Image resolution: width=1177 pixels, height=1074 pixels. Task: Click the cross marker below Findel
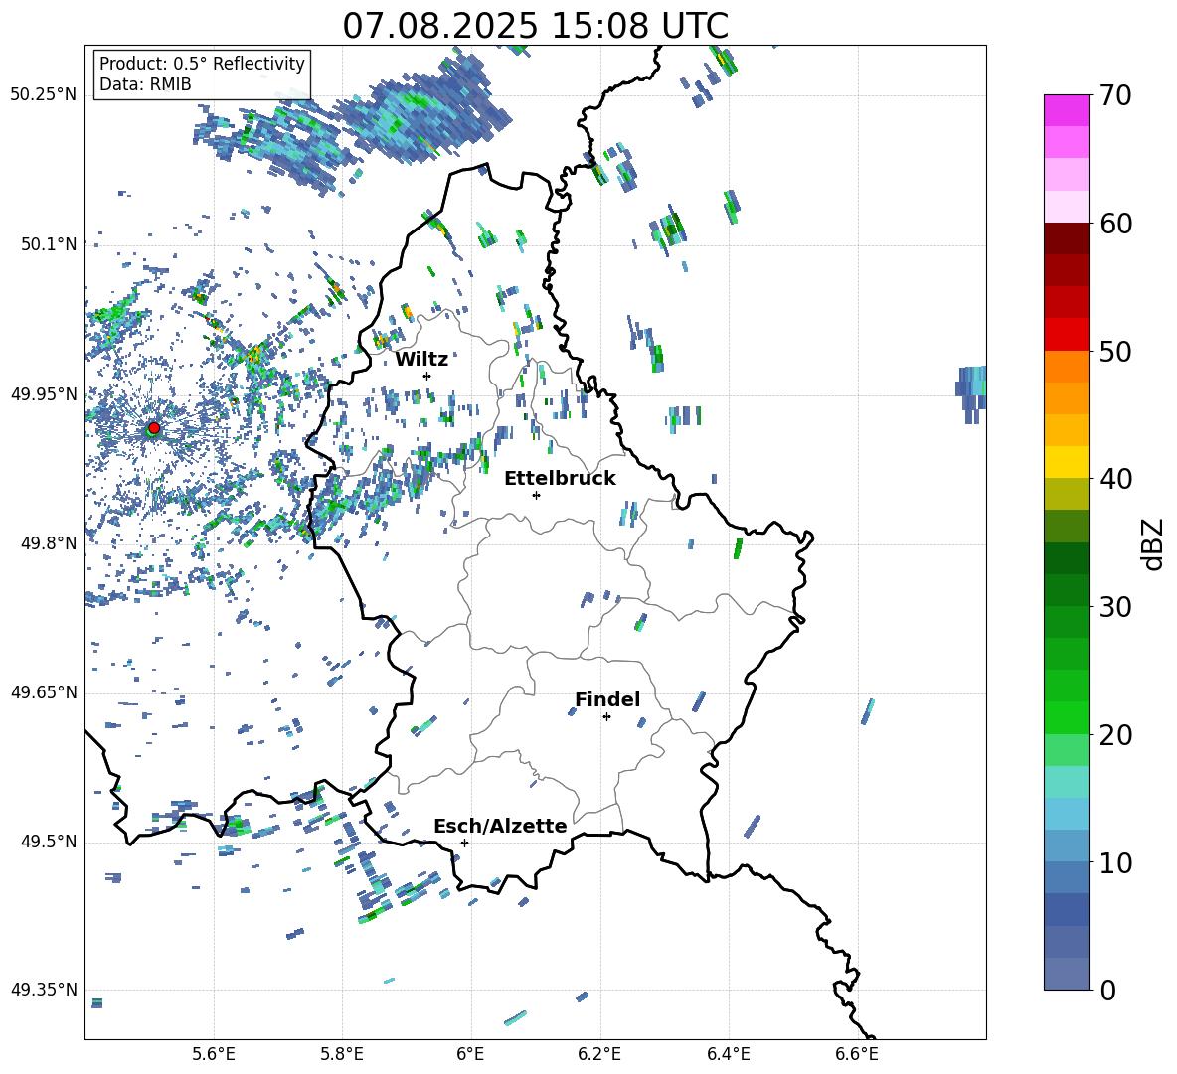click(606, 717)
